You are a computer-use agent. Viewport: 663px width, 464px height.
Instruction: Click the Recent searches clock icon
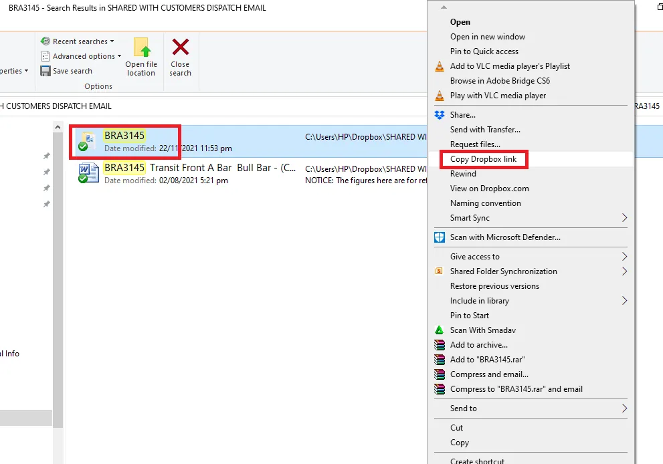45,41
